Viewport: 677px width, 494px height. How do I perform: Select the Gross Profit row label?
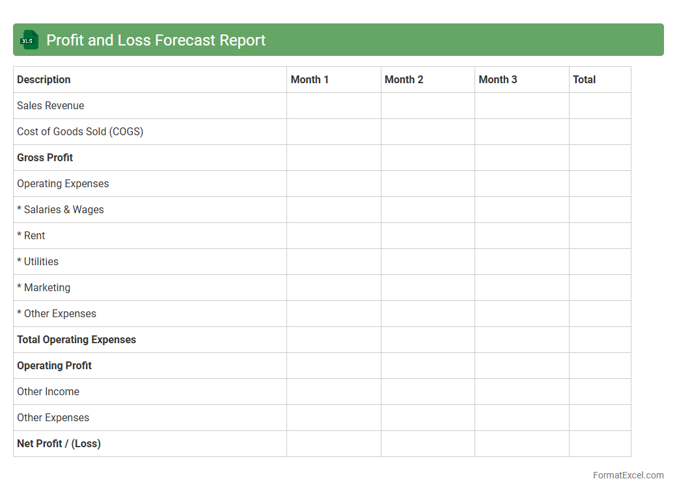pyautogui.click(x=45, y=157)
